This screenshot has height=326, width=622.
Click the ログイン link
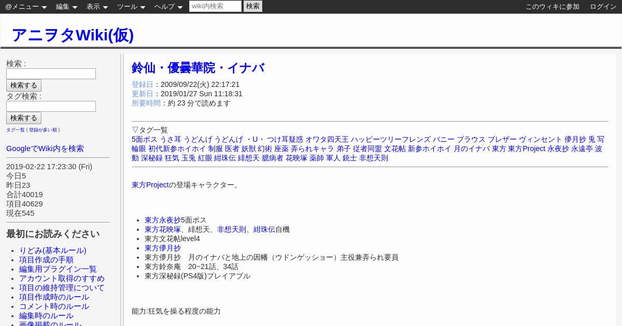pos(603,7)
